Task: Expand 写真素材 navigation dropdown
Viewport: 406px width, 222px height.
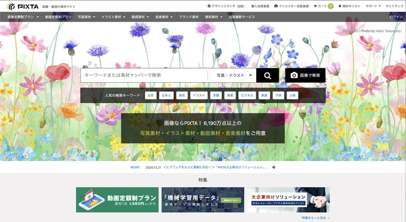Action: click(86, 17)
